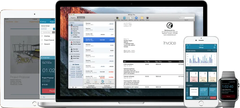Click the Add File toolbar icon

(131, 18)
